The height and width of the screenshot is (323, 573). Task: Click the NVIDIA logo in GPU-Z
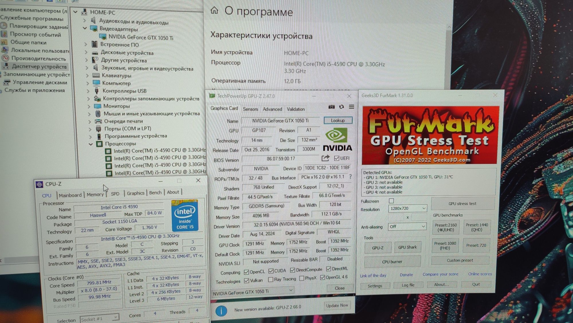(337, 139)
